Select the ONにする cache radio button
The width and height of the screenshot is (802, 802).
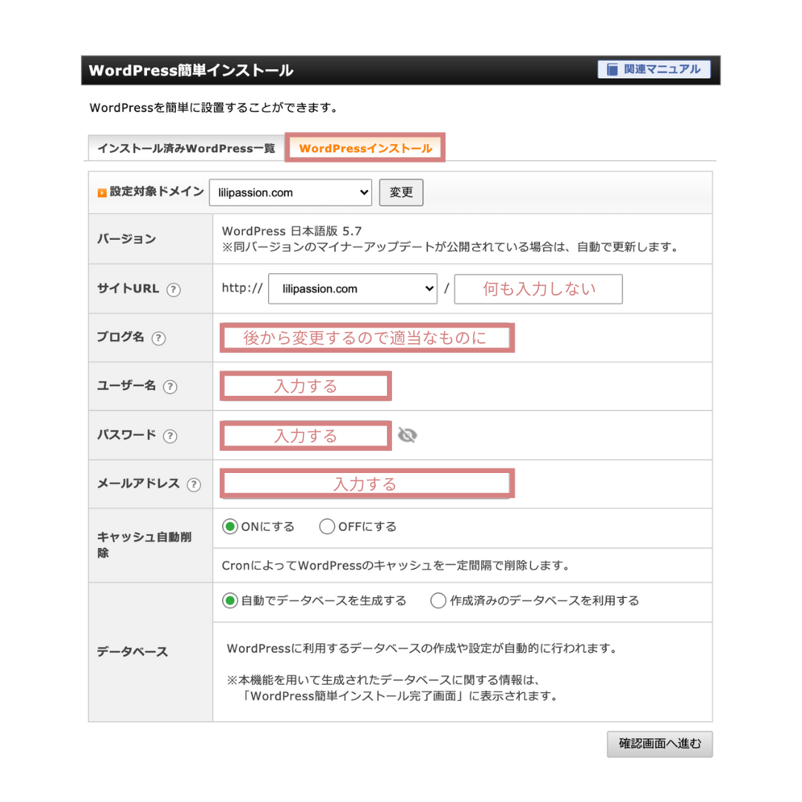coord(230,526)
